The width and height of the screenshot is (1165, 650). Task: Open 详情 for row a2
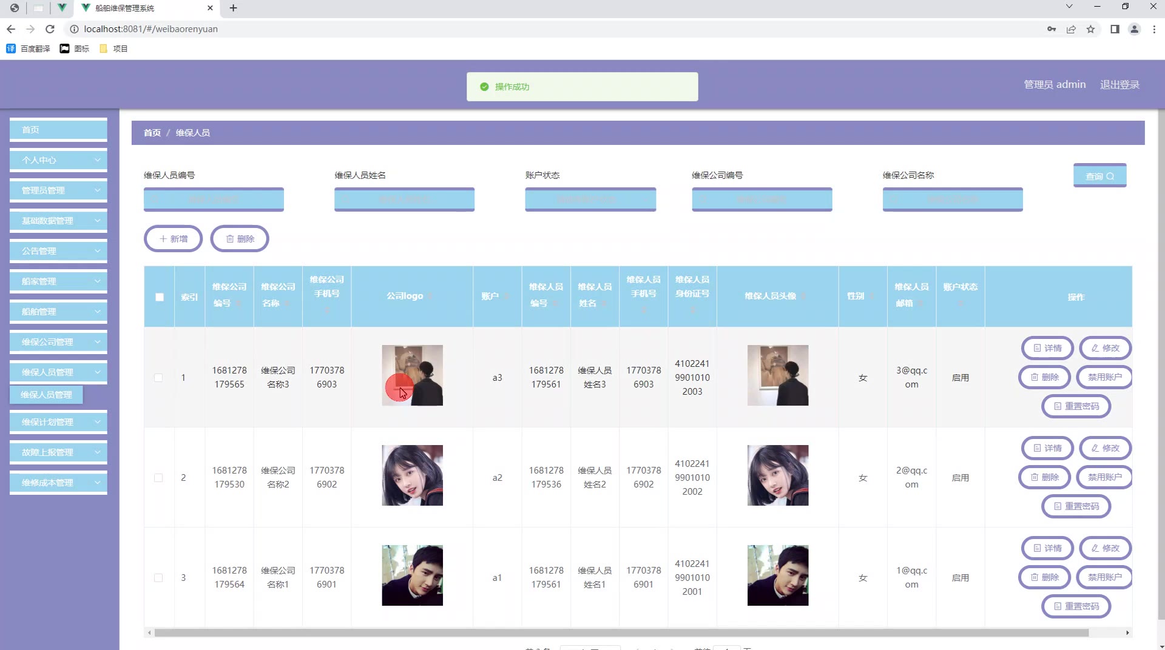click(x=1047, y=448)
